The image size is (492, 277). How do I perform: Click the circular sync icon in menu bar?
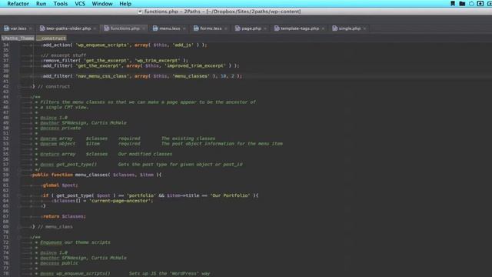(471, 4)
